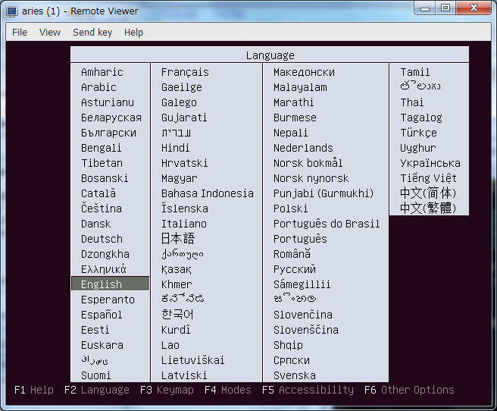Select Español language
This screenshot has width=497, height=411.
(x=102, y=315)
